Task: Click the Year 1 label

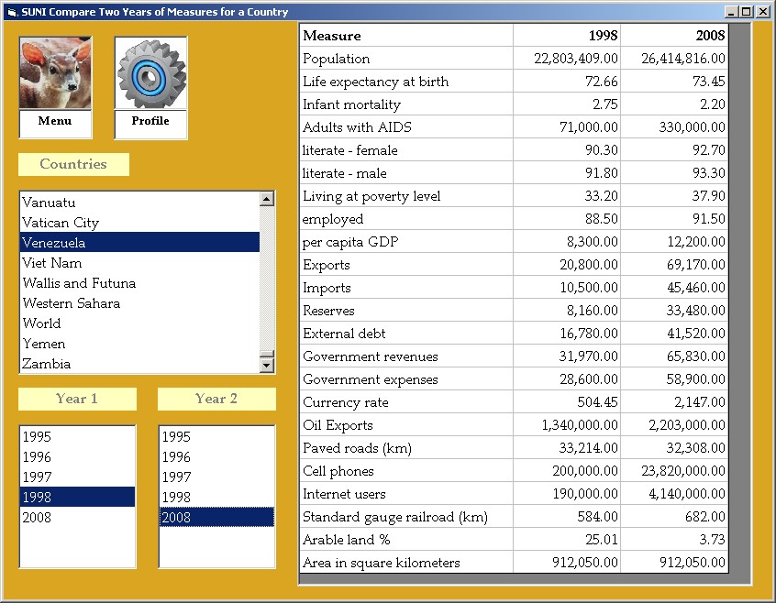Action: click(x=77, y=399)
